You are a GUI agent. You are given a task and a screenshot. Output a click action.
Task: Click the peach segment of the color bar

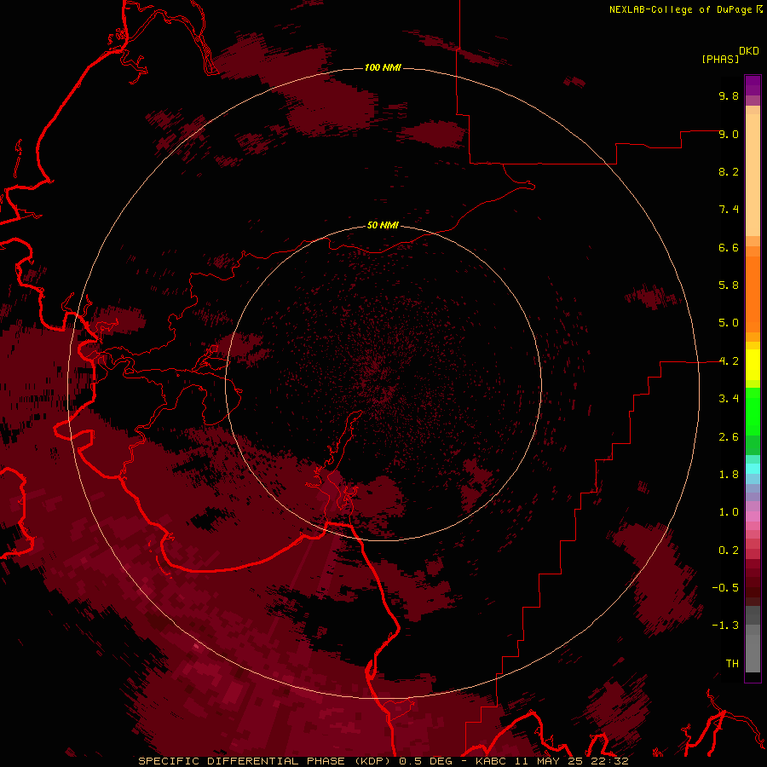click(x=753, y=175)
